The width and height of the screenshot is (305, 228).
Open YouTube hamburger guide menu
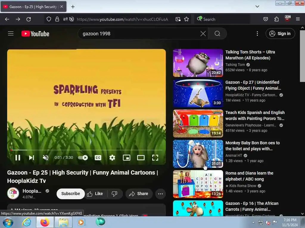click(x=11, y=34)
